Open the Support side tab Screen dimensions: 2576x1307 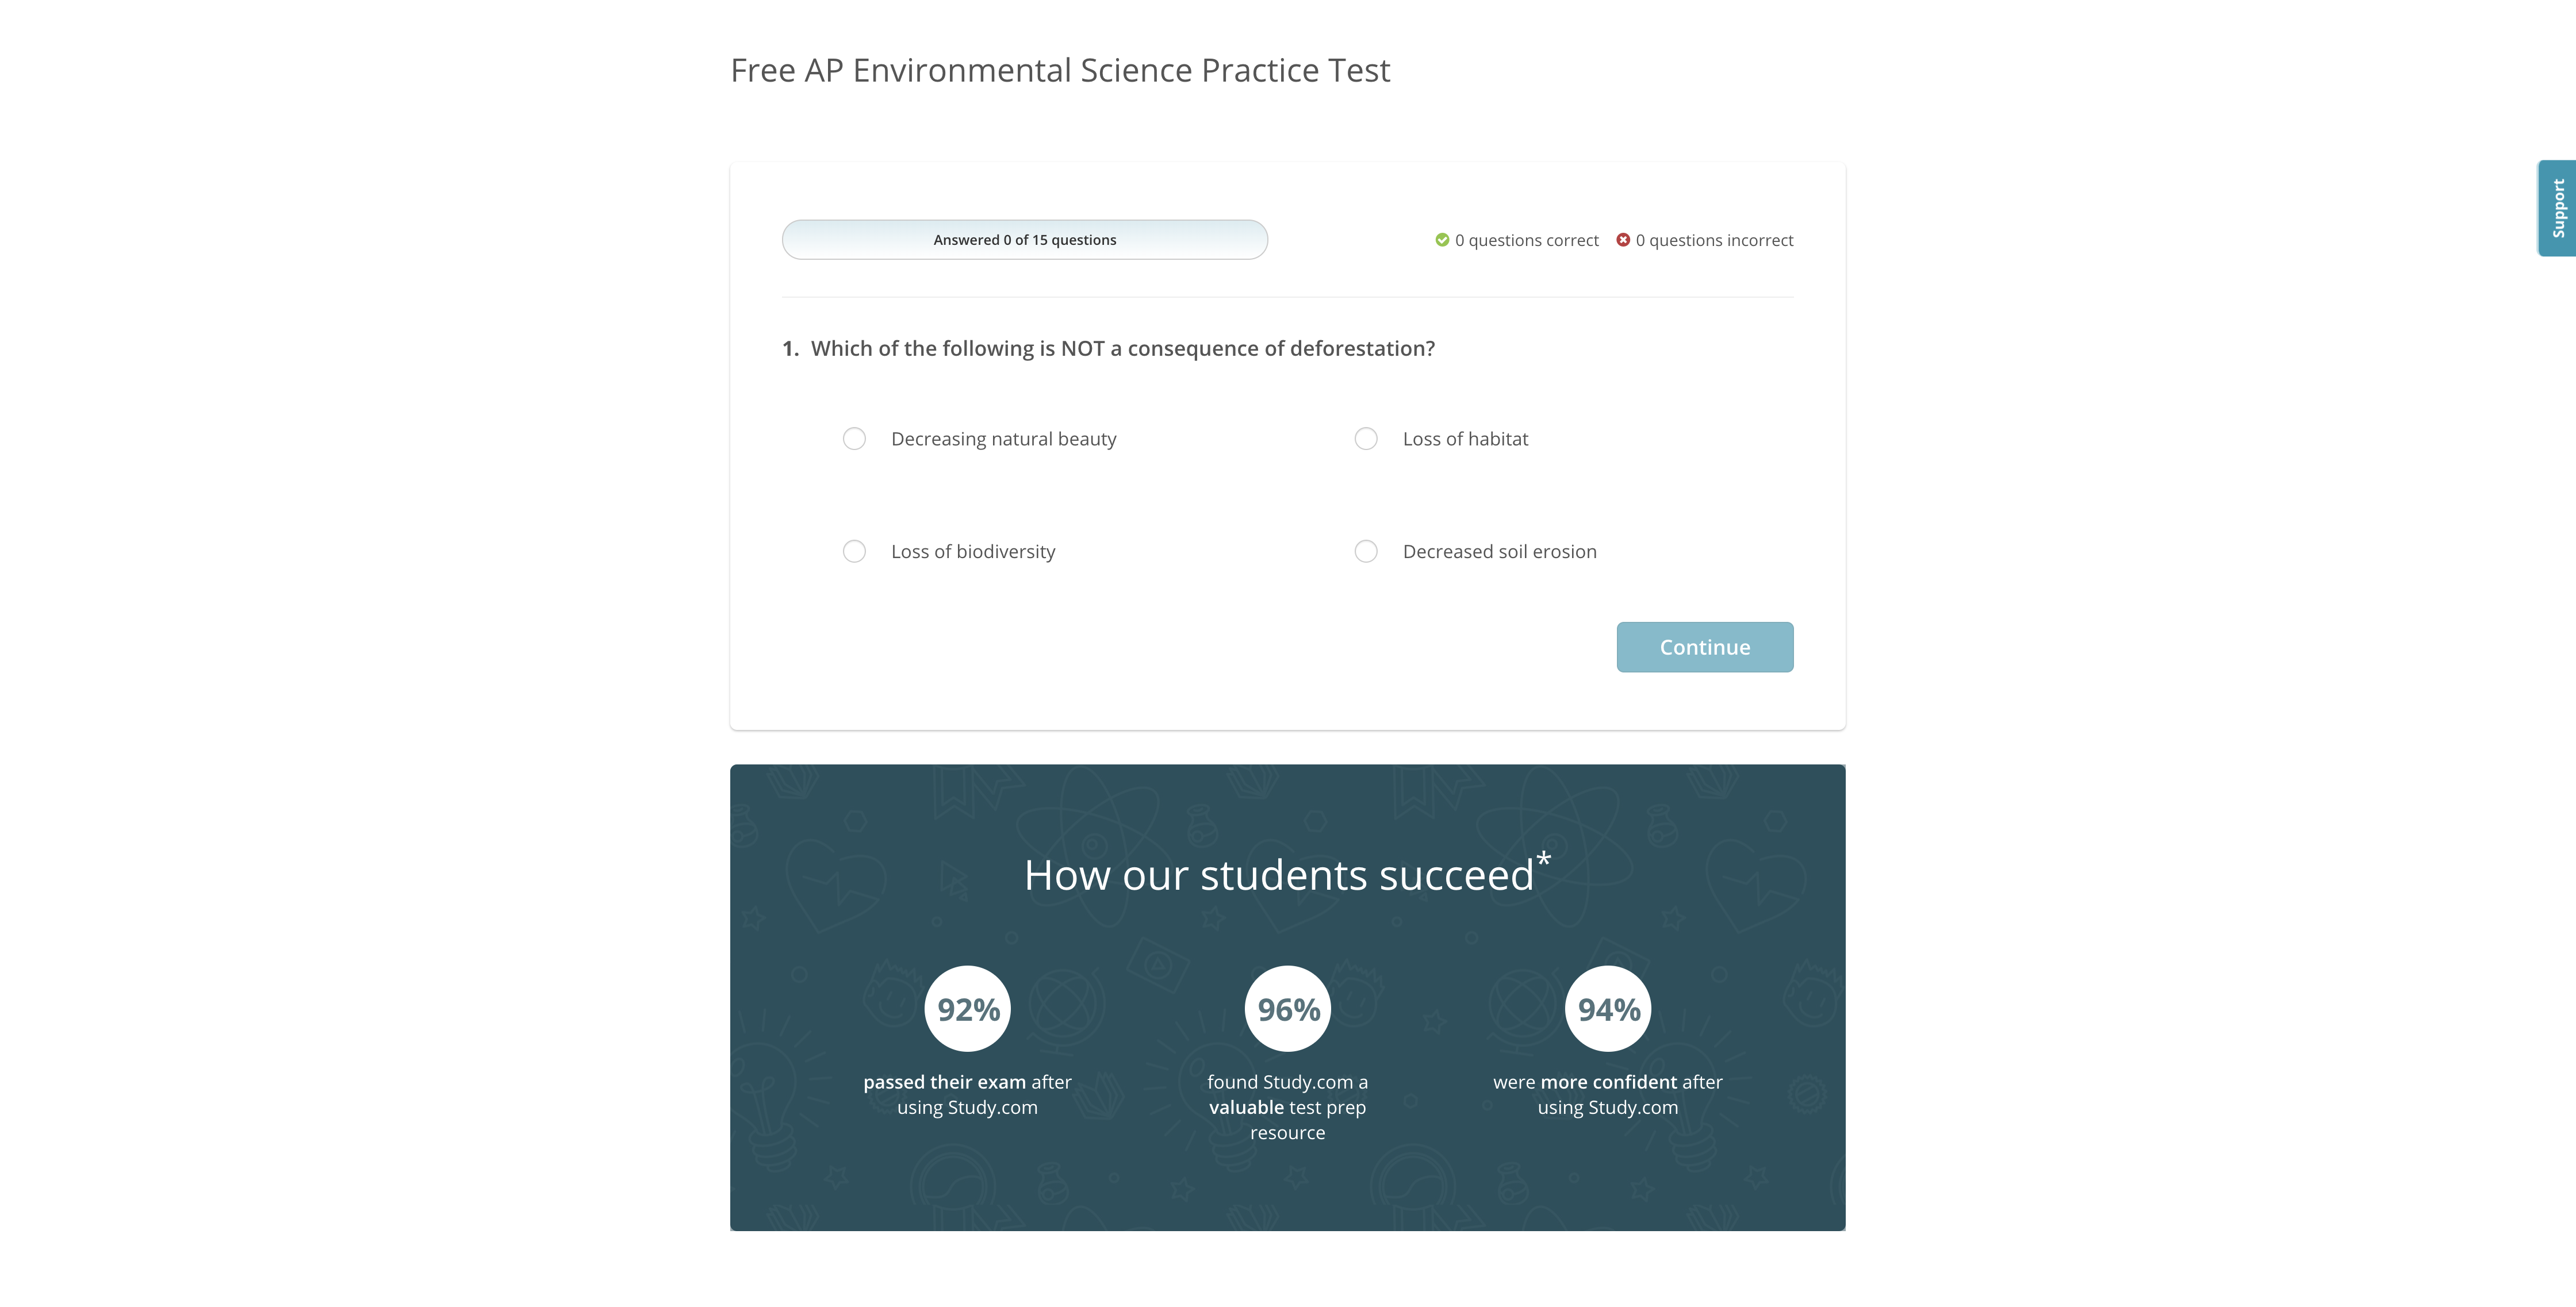click(x=2557, y=208)
